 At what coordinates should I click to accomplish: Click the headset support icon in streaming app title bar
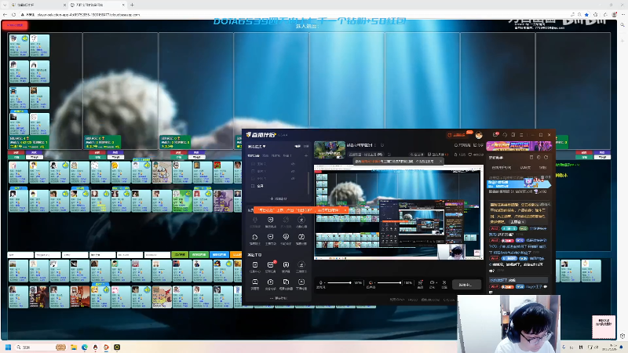[505, 135]
